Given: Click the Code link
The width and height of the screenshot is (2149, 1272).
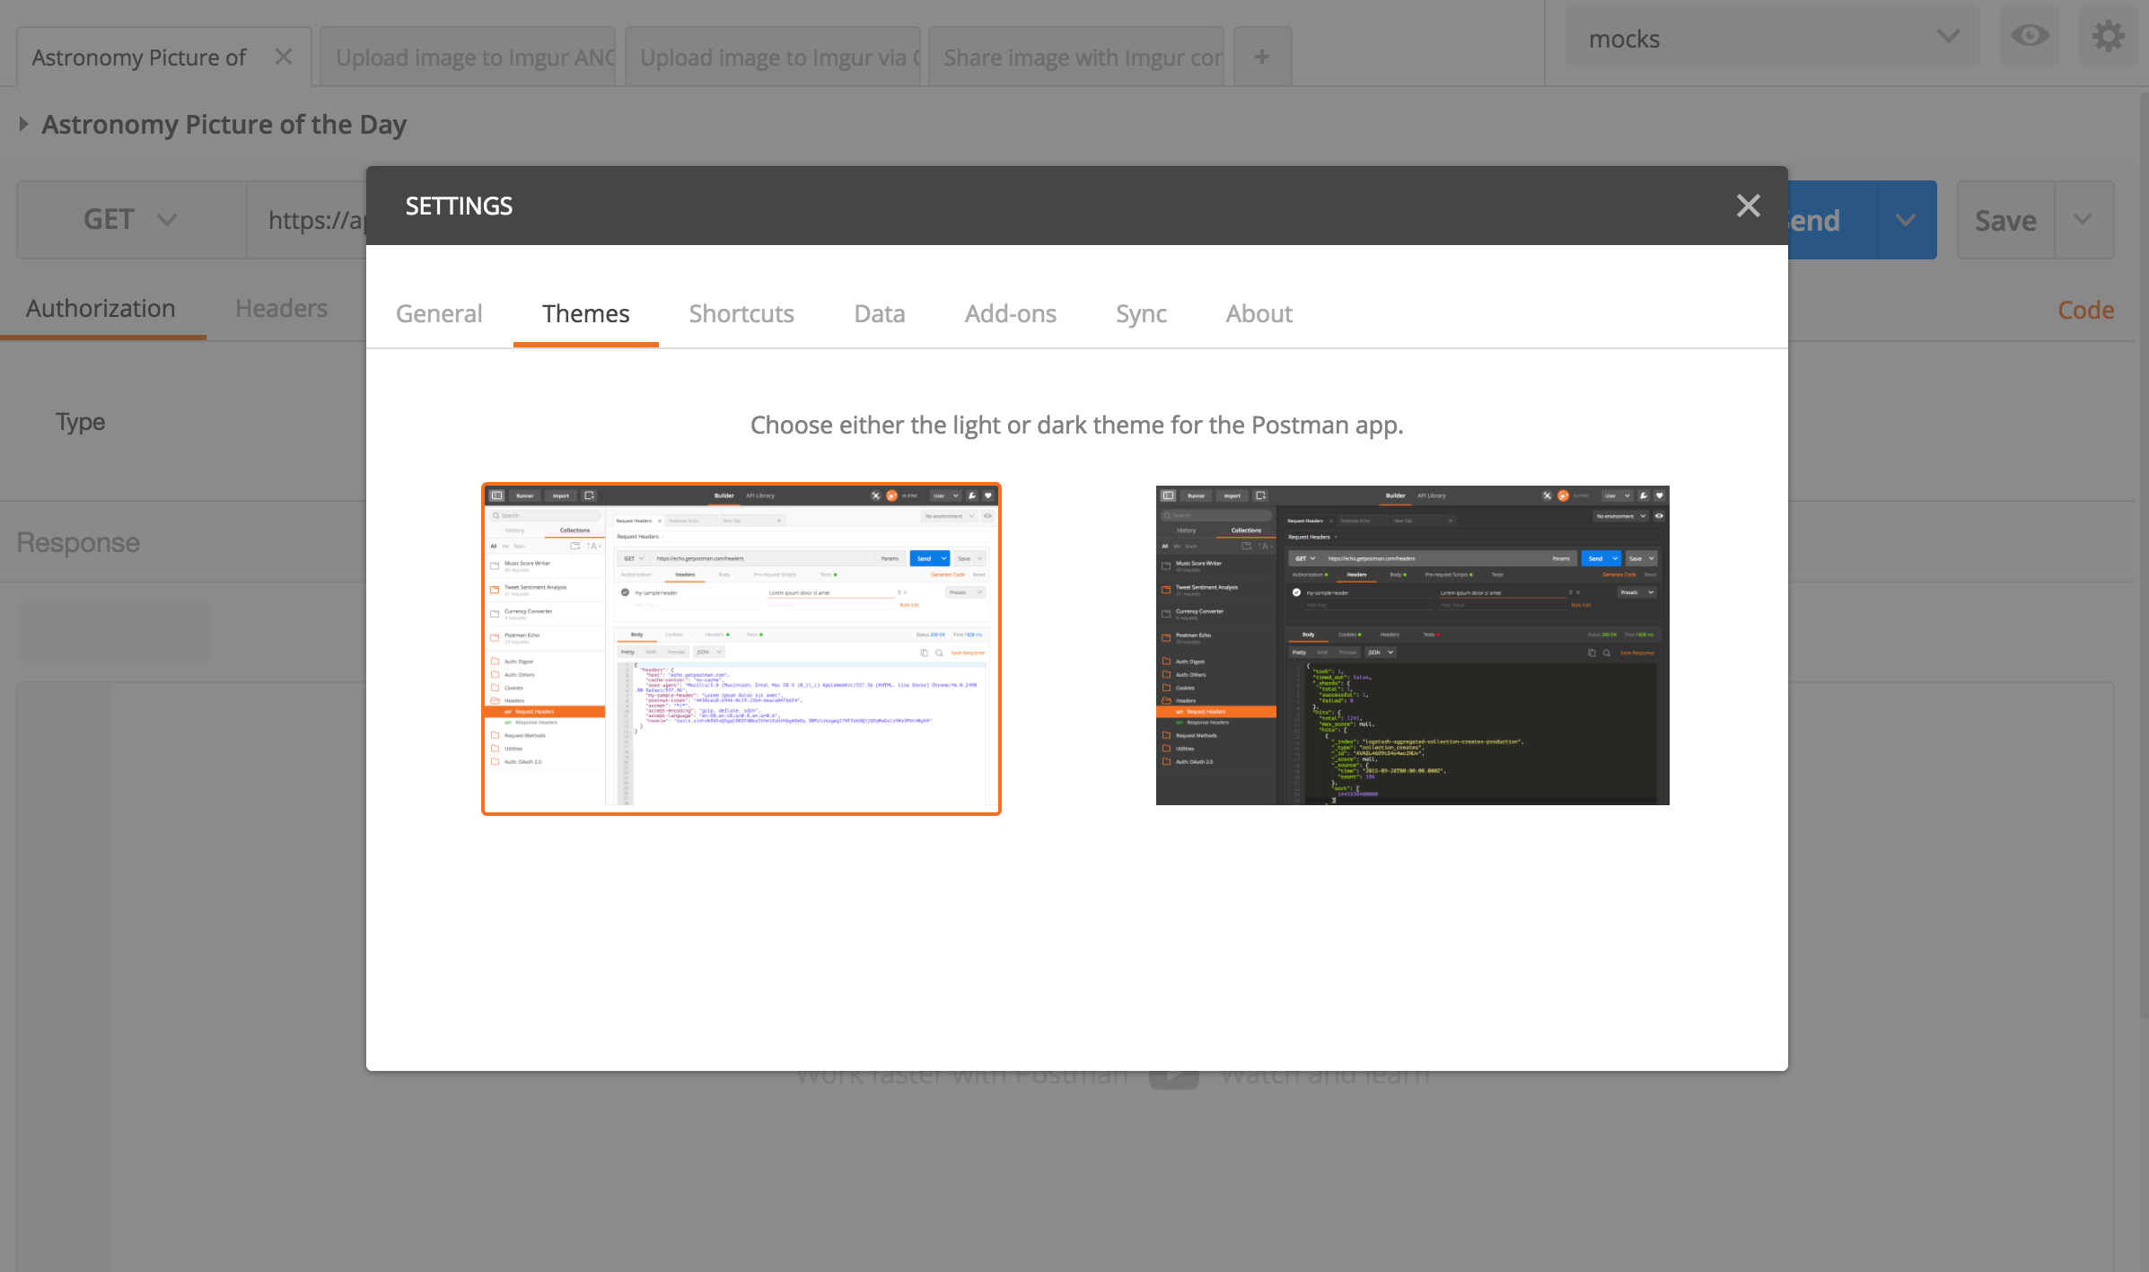Looking at the screenshot, I should 2085,310.
